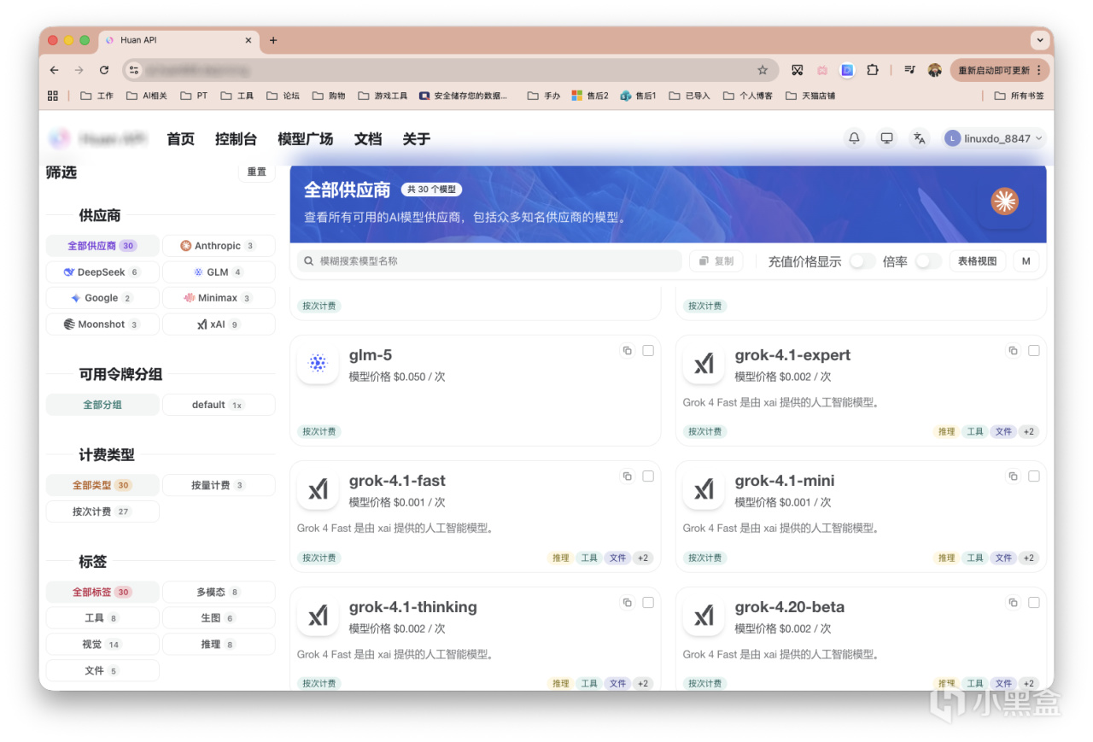The width and height of the screenshot is (1093, 742).
Task: Click the xAI logo on grok-4.20-beta card
Action: click(704, 616)
